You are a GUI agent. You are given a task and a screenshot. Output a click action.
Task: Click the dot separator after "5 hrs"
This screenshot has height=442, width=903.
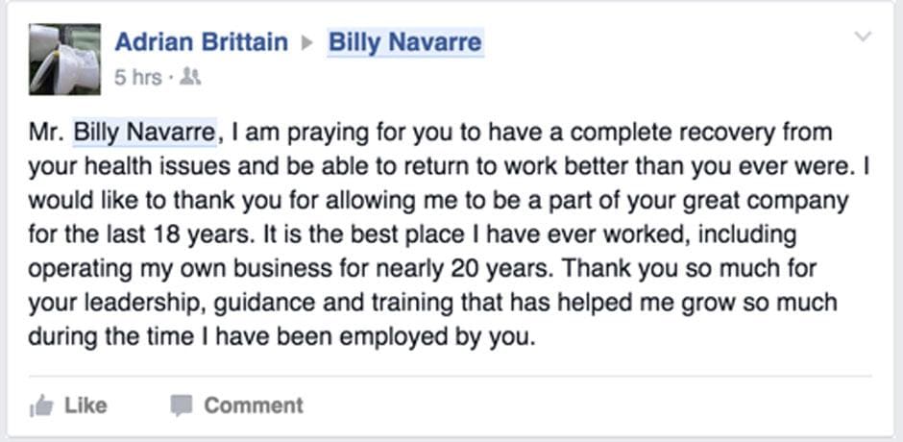tap(170, 78)
